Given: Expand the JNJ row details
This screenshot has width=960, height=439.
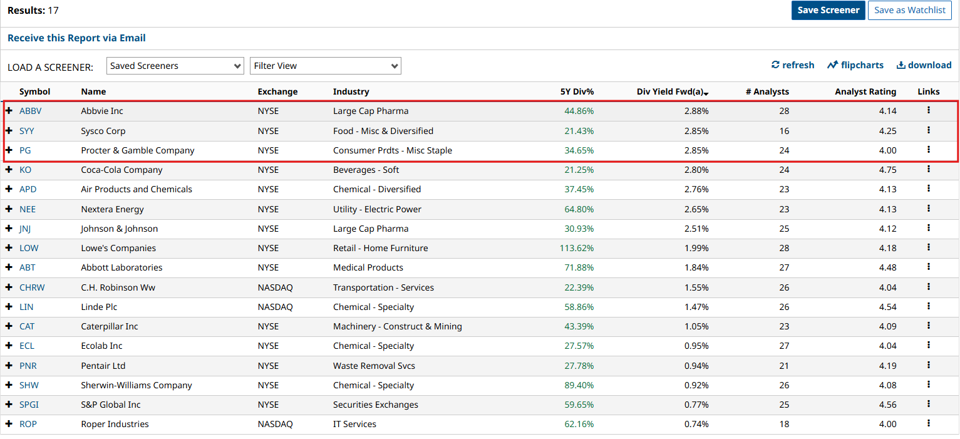Looking at the screenshot, I should click(9, 229).
